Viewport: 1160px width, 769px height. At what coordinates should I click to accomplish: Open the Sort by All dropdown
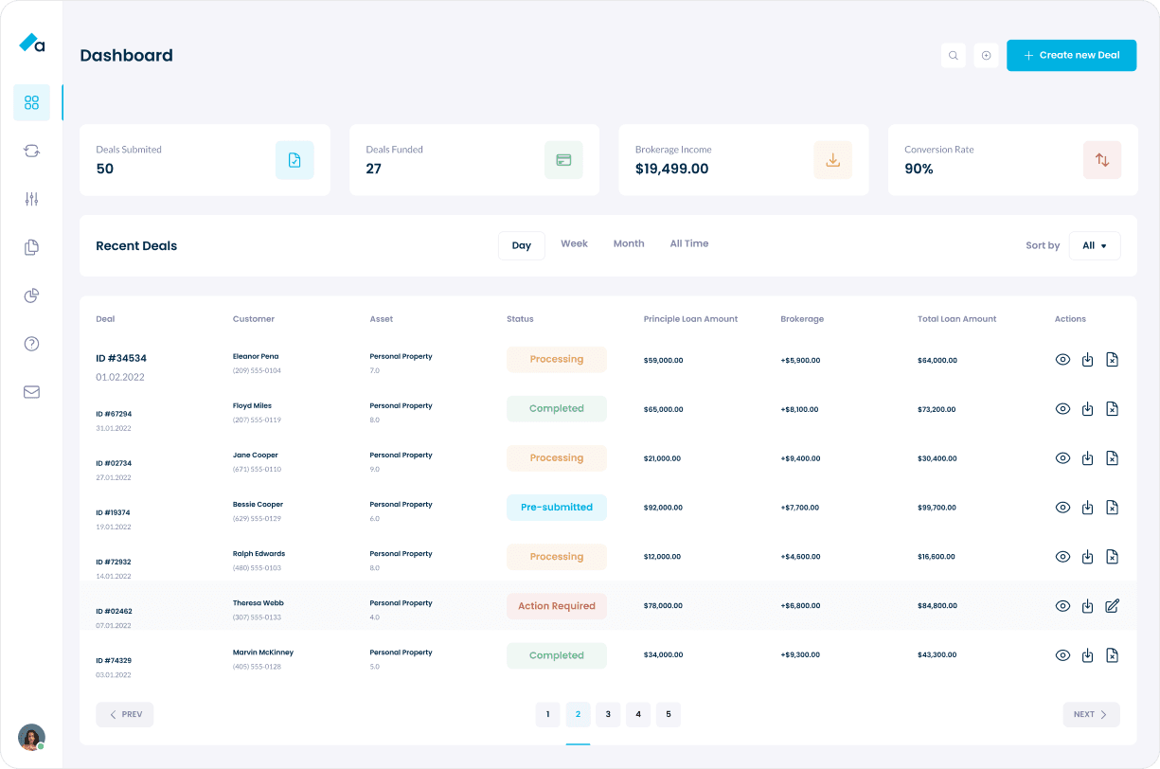pyautogui.click(x=1095, y=245)
